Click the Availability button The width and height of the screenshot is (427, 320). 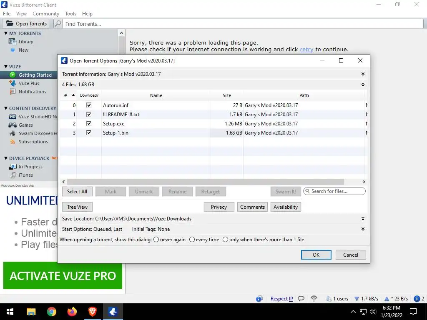coord(285,207)
